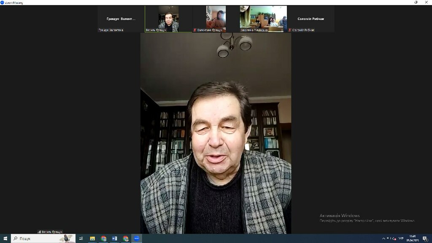Open Microsoft Word from the taskbar
The image size is (432, 243).
pyautogui.click(x=115, y=238)
